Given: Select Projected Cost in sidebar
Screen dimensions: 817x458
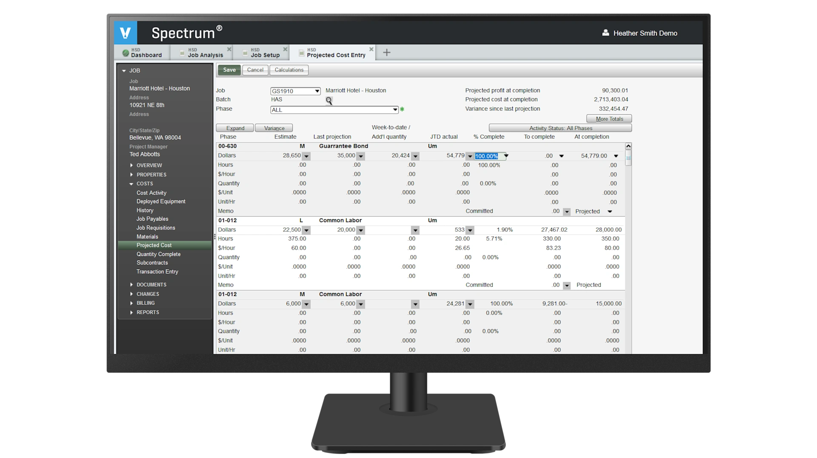Looking at the screenshot, I should click(x=165, y=245).
